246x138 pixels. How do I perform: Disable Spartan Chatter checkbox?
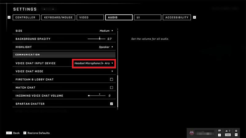(111, 104)
